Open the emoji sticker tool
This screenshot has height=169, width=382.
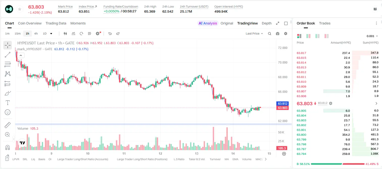8,112
